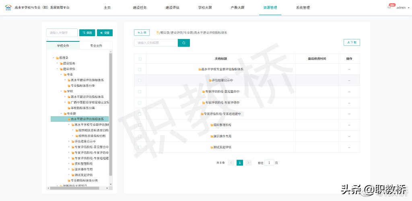Click the 下载 download button
Viewport: 412px width, 201px height.
click(x=352, y=42)
